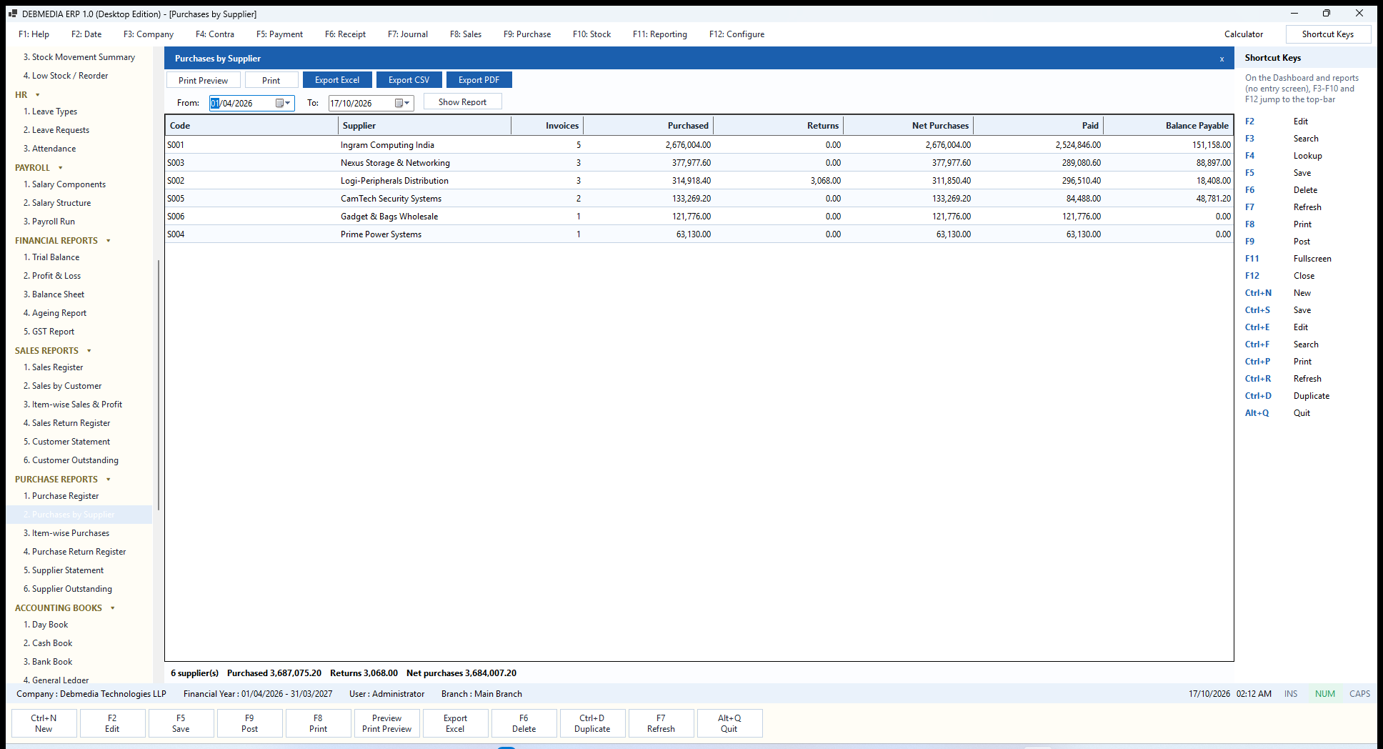Collapse the ACCOUNTING BOOKS section arrow

113,608
